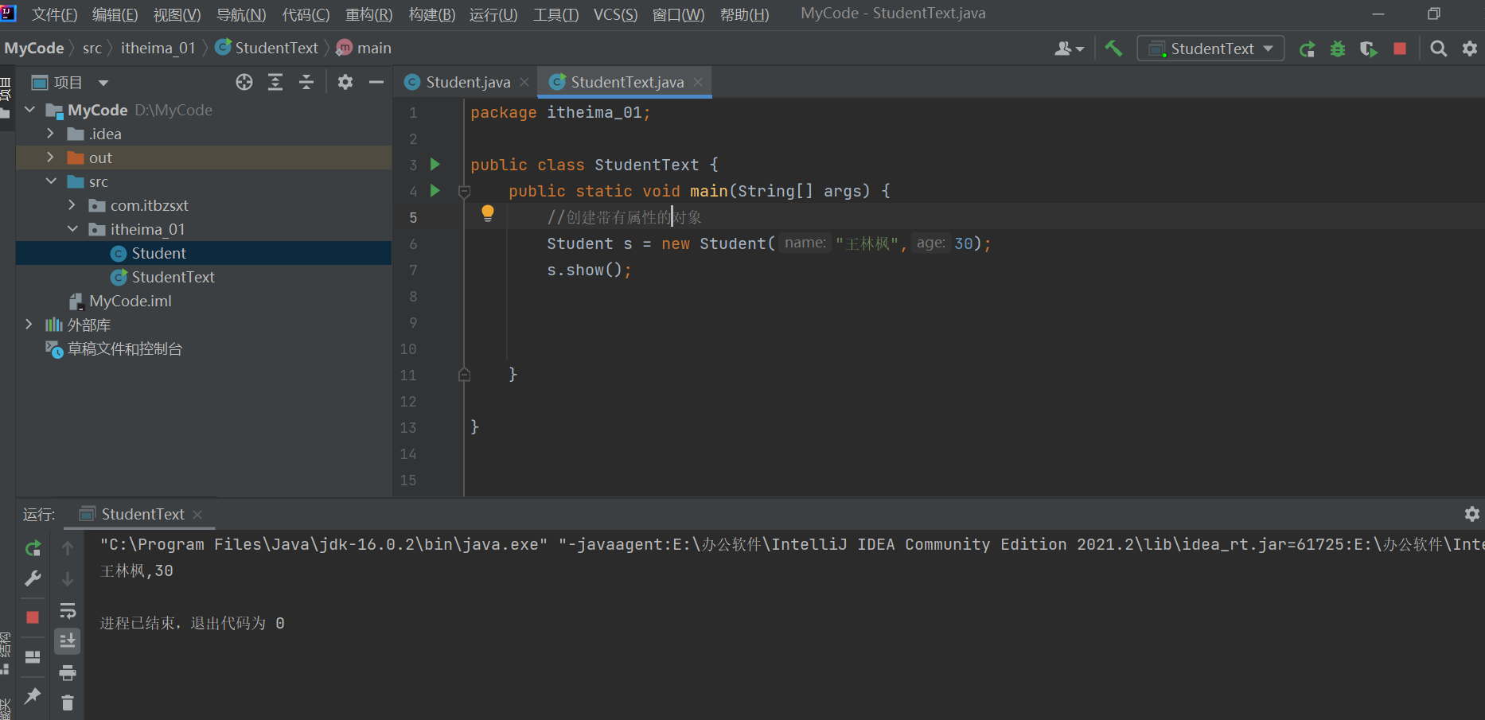Place cursor on line 6 Student code
This screenshot has height=720, width=1485.
[x=769, y=243]
